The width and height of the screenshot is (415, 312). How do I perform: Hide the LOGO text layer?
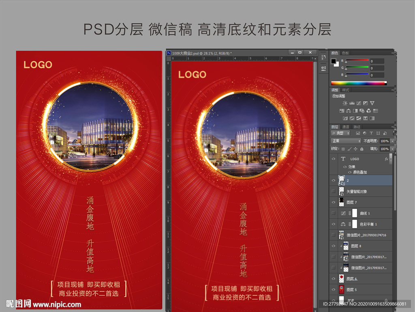click(334, 159)
